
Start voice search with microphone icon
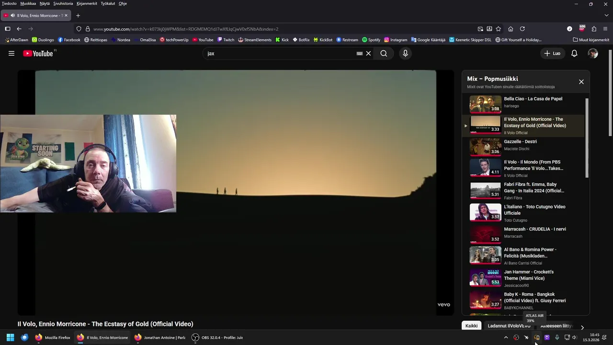[x=405, y=53]
